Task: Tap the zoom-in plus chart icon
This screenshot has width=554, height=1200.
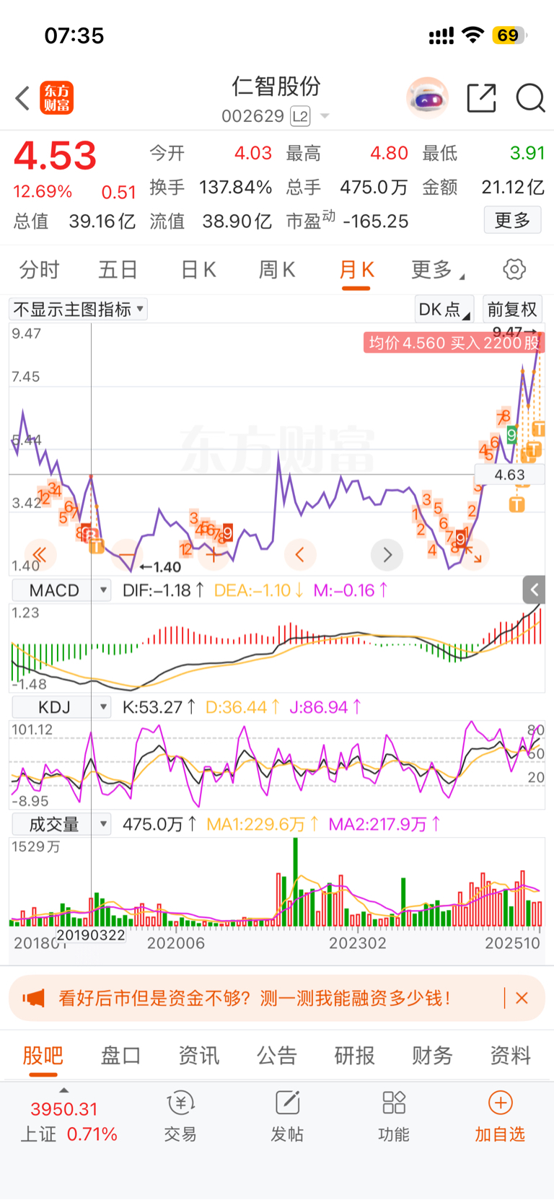Action: tap(213, 554)
